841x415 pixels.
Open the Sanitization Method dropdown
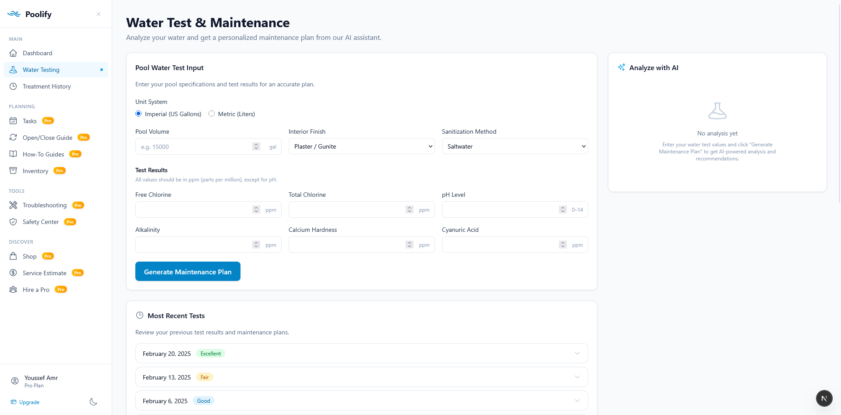(514, 146)
